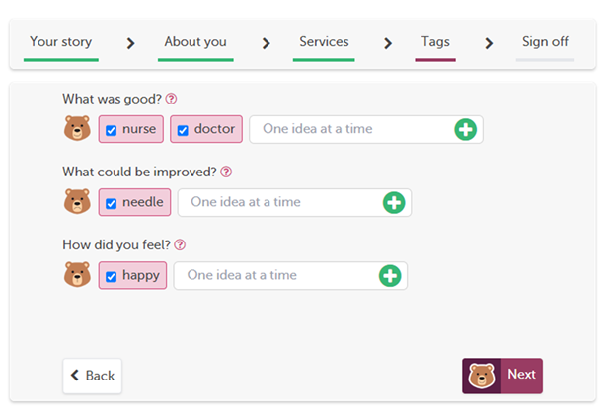Viewport: 612px width, 415px height.
Task: Click green plus in the improvement row
Action: click(x=393, y=202)
